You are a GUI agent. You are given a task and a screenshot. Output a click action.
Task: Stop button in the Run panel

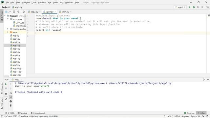click(6, 88)
